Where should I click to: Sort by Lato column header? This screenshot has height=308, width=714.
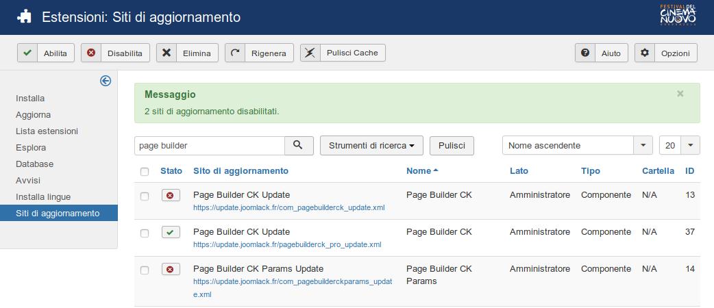click(x=519, y=171)
